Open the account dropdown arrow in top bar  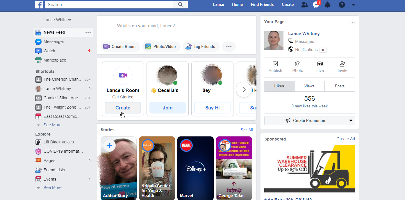click(x=354, y=5)
